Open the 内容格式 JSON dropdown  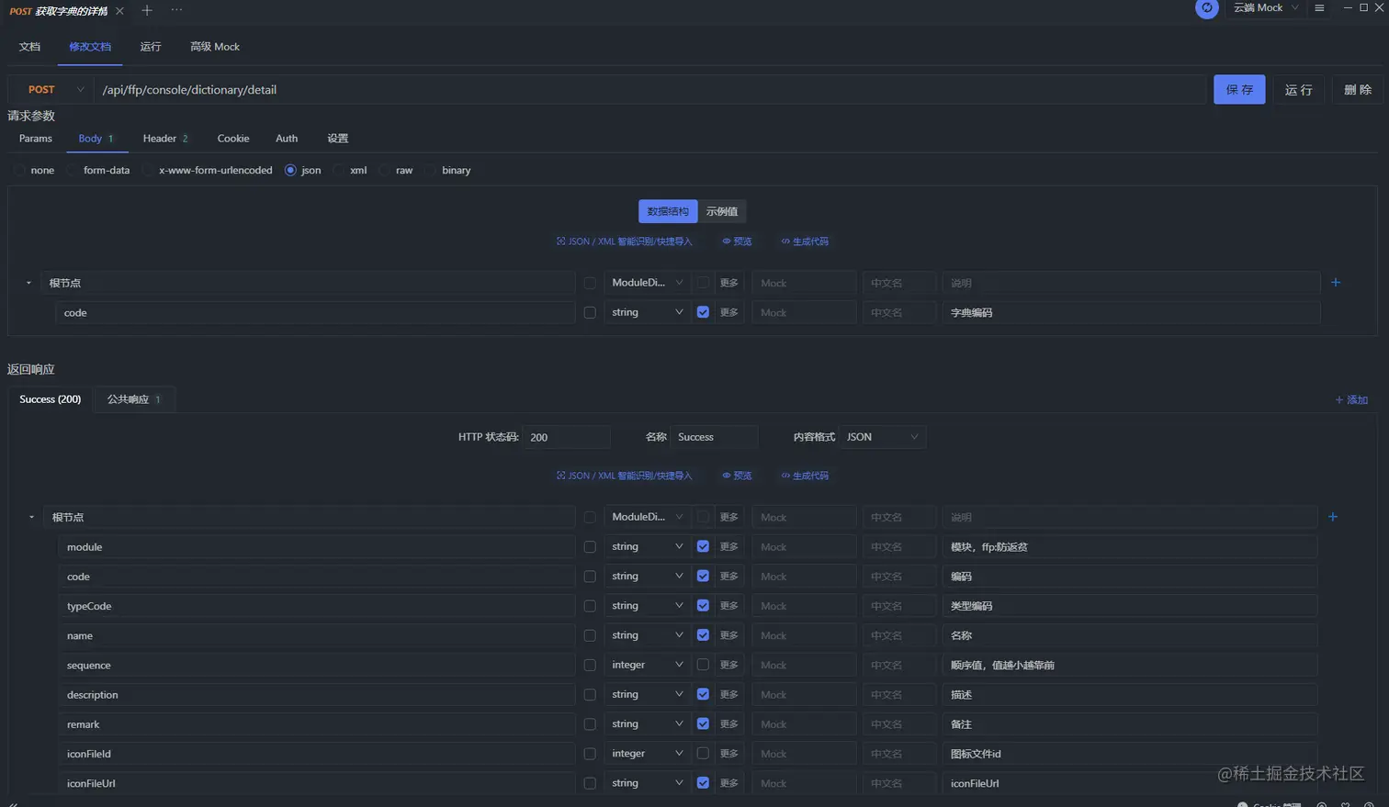point(882,437)
